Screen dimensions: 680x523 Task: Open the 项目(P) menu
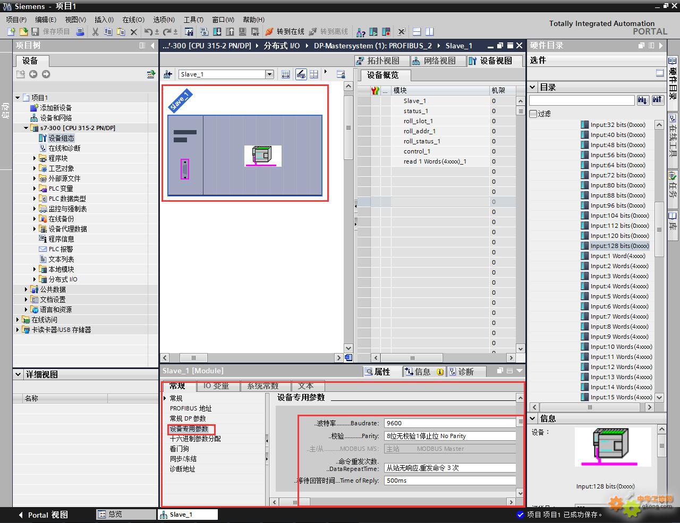point(16,20)
